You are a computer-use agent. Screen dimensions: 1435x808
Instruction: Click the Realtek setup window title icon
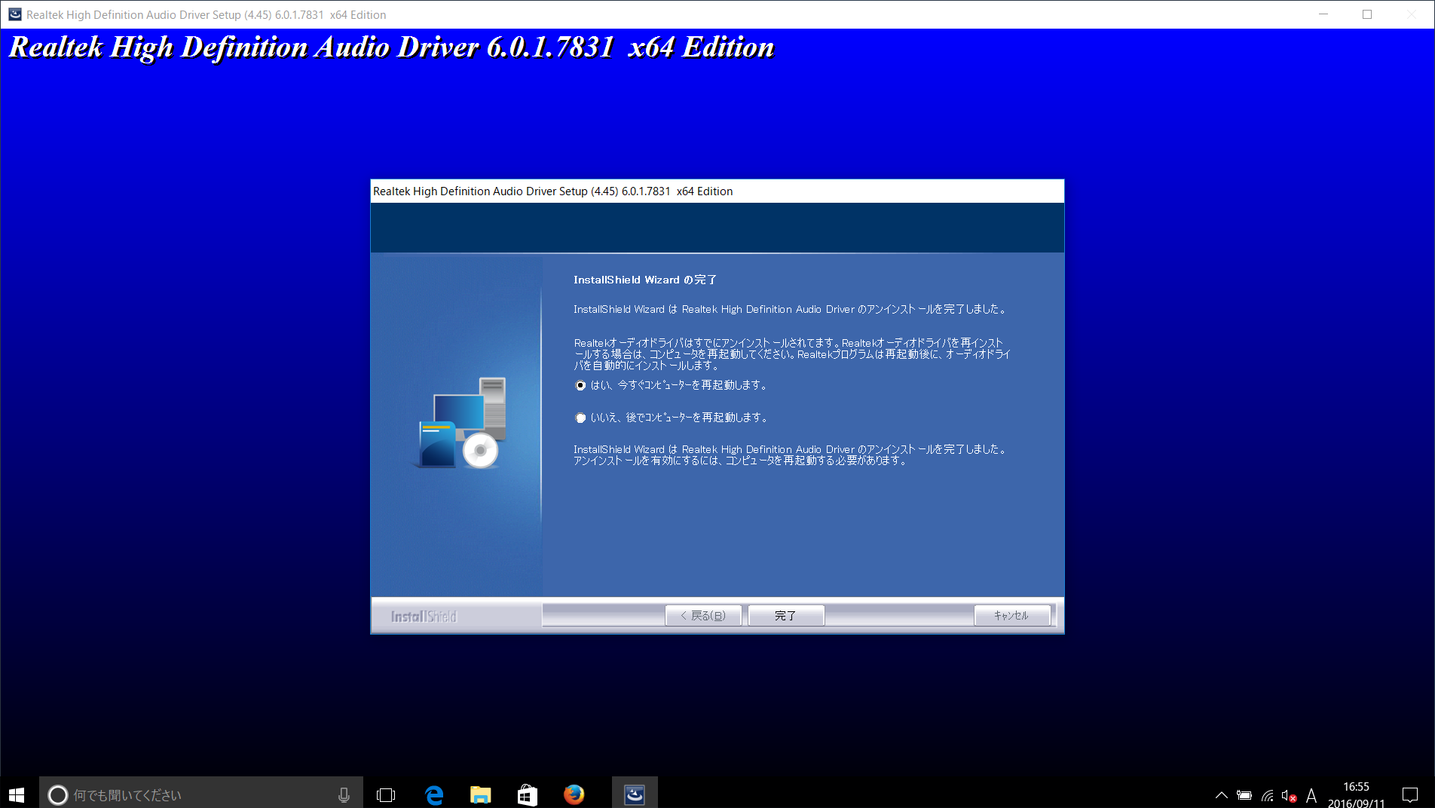(14, 14)
